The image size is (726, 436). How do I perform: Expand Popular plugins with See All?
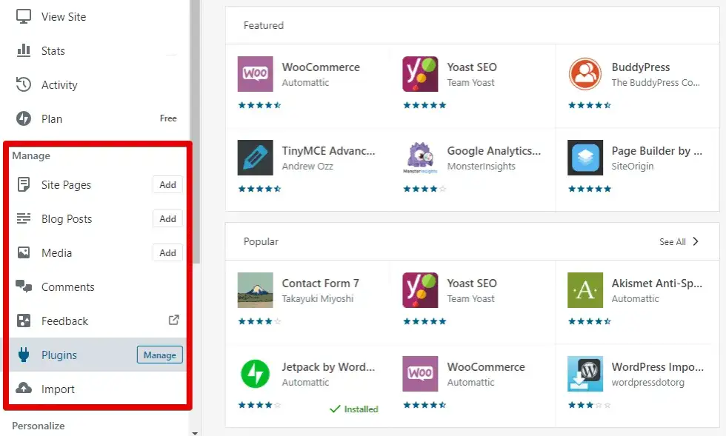[x=679, y=242]
